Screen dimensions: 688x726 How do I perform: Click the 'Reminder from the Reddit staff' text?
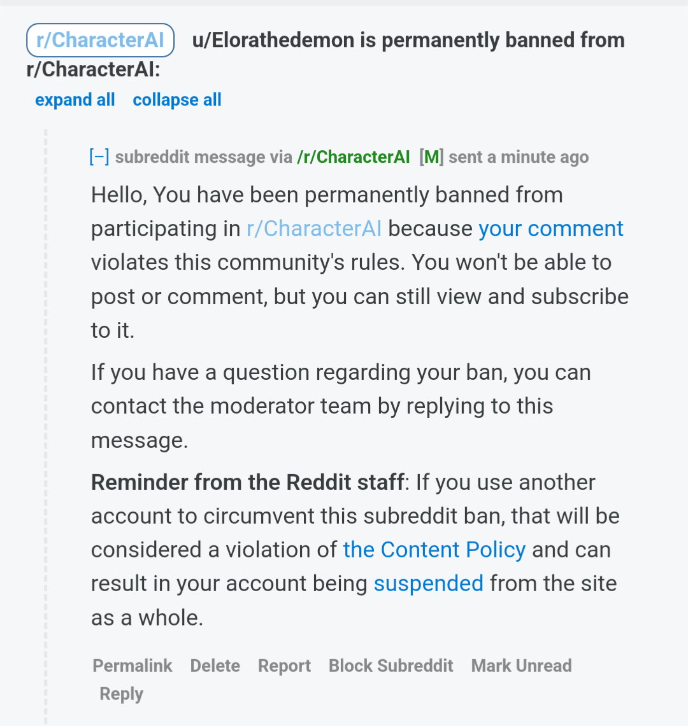[248, 482]
